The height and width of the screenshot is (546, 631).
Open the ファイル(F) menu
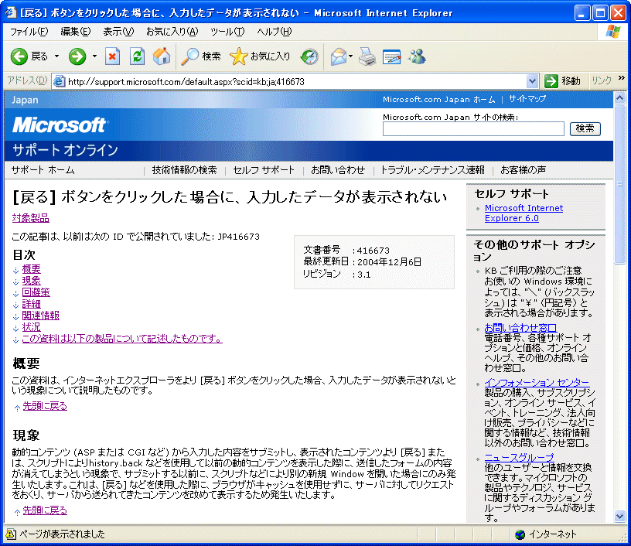(29, 32)
